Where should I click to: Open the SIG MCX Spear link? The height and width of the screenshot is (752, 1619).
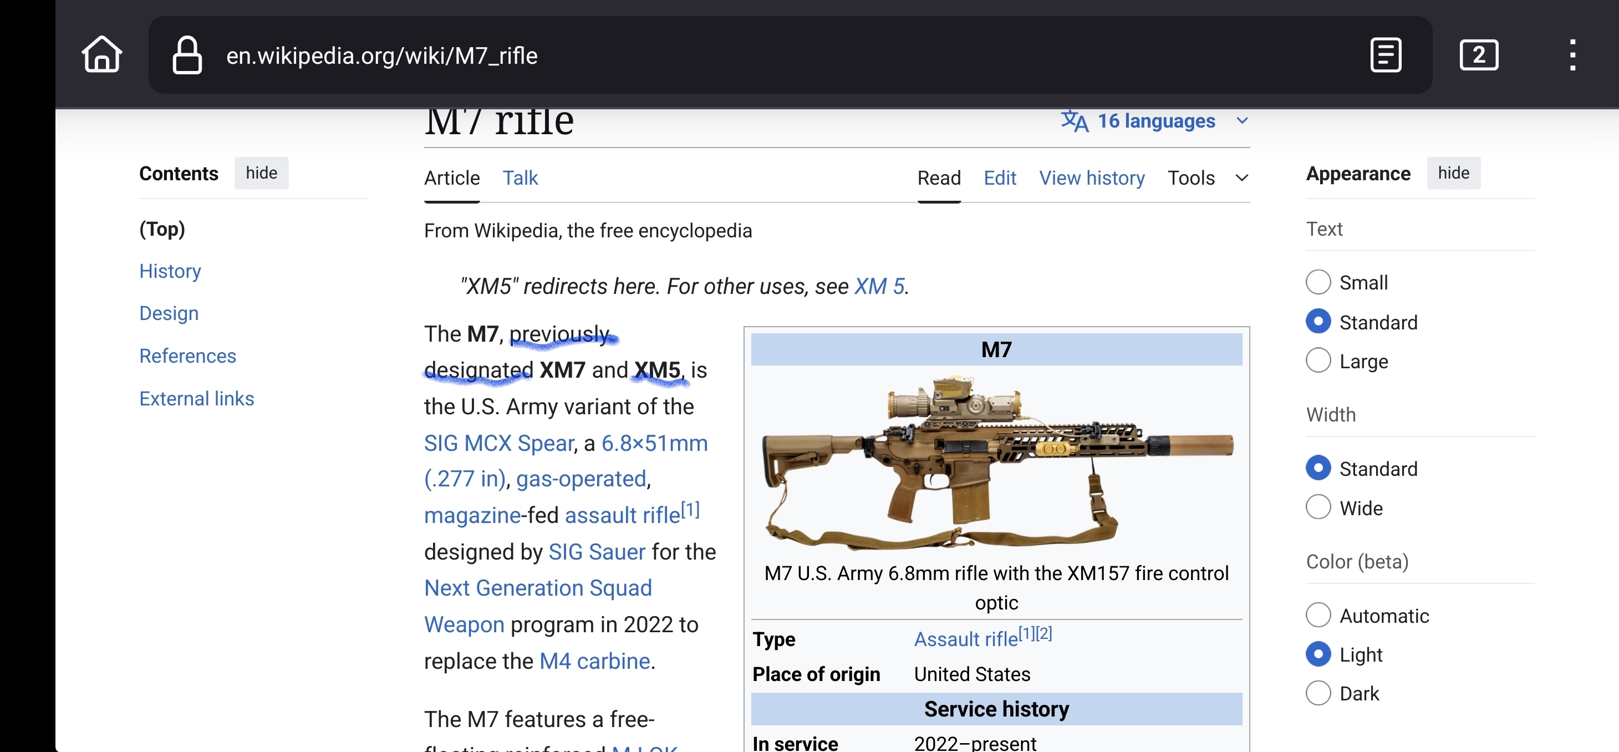(x=499, y=443)
